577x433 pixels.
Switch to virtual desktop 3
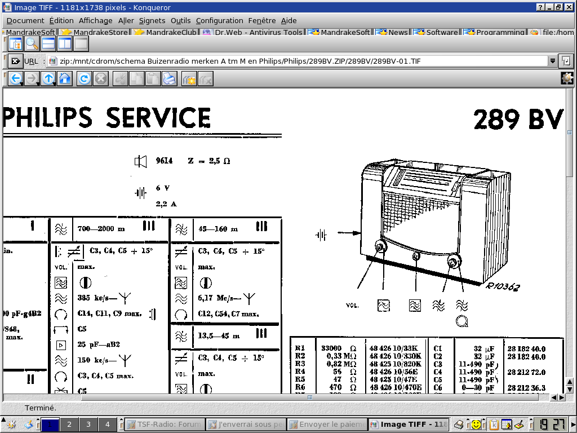click(88, 425)
